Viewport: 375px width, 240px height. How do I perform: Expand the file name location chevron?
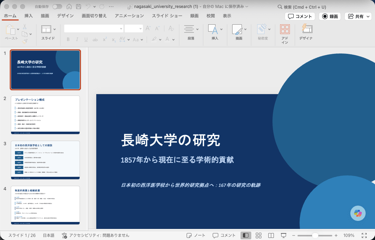coord(247,7)
